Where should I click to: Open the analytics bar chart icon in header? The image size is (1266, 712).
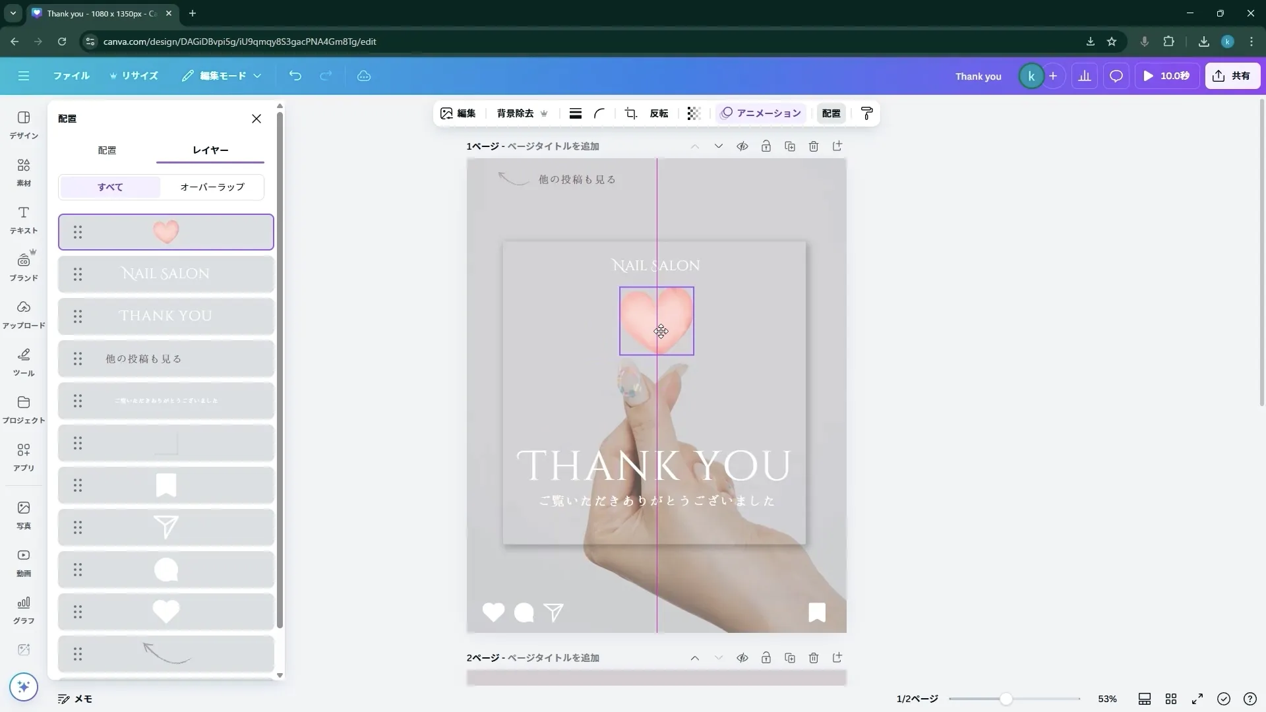(x=1085, y=76)
